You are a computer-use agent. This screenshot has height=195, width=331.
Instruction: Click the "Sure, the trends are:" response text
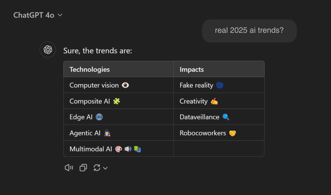point(98,51)
